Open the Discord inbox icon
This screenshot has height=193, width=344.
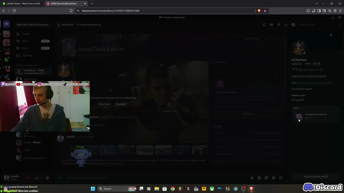(x=333, y=17)
